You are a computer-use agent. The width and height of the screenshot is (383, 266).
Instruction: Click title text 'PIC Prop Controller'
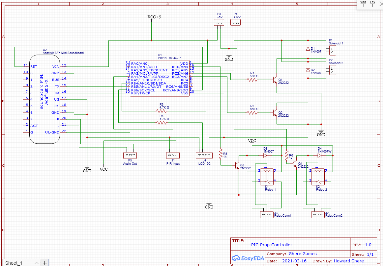coord(271,245)
